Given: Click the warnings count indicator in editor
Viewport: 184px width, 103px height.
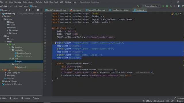Looking at the screenshot, I should (x=173, y=14).
